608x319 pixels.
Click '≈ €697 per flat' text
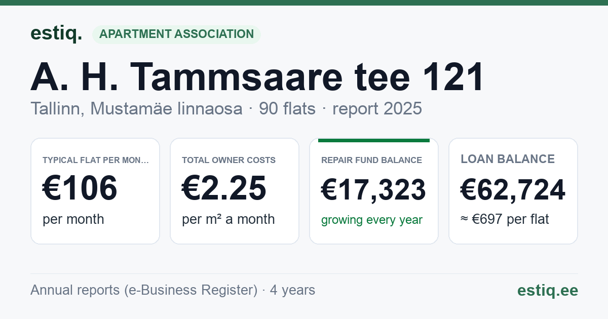tap(505, 219)
